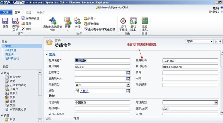
Task: Click Country/Region field containing 北京
Action: (x=190, y=109)
